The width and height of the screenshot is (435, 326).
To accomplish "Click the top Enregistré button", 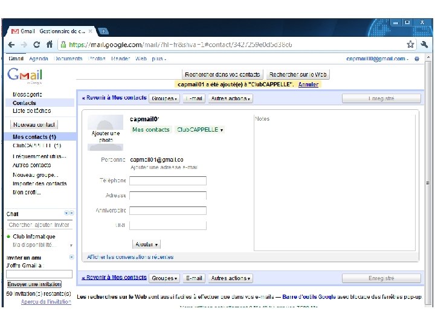I will 381,98.
